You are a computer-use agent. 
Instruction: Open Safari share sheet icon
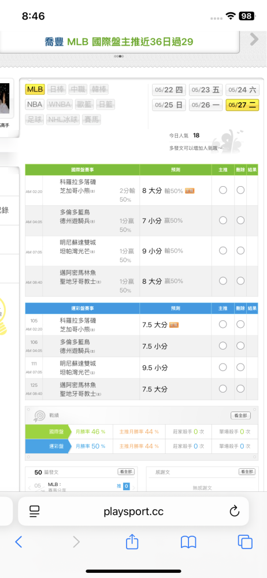tap(132, 541)
